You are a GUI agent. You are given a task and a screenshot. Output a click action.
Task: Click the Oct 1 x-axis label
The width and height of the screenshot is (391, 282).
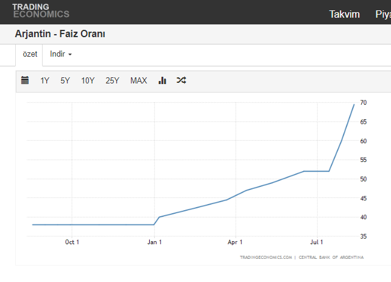pyautogui.click(x=72, y=242)
